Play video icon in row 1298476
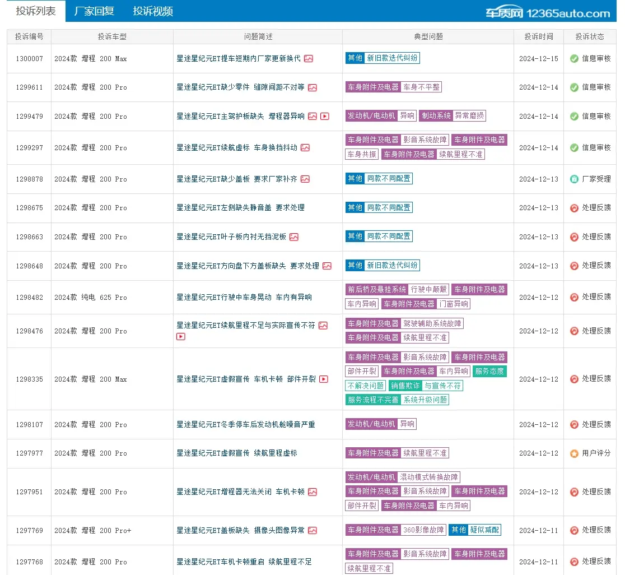 point(181,337)
